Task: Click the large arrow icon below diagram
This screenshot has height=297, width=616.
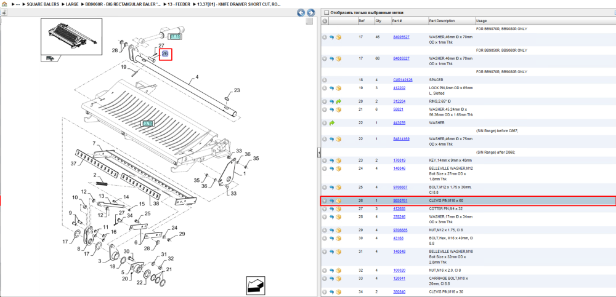Action: tap(256, 285)
